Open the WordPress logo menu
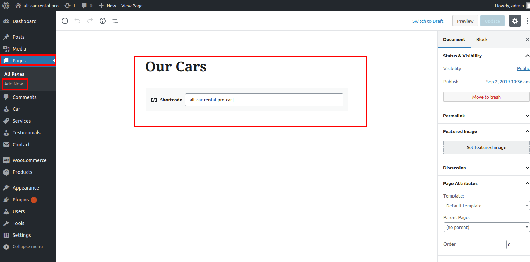 click(6, 6)
